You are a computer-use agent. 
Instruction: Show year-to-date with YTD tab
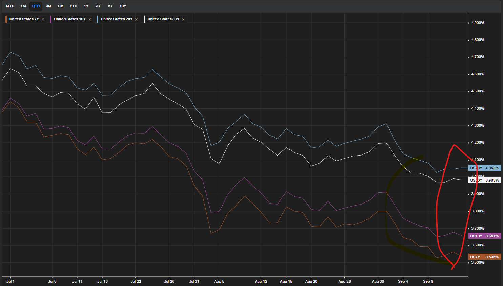tap(73, 6)
